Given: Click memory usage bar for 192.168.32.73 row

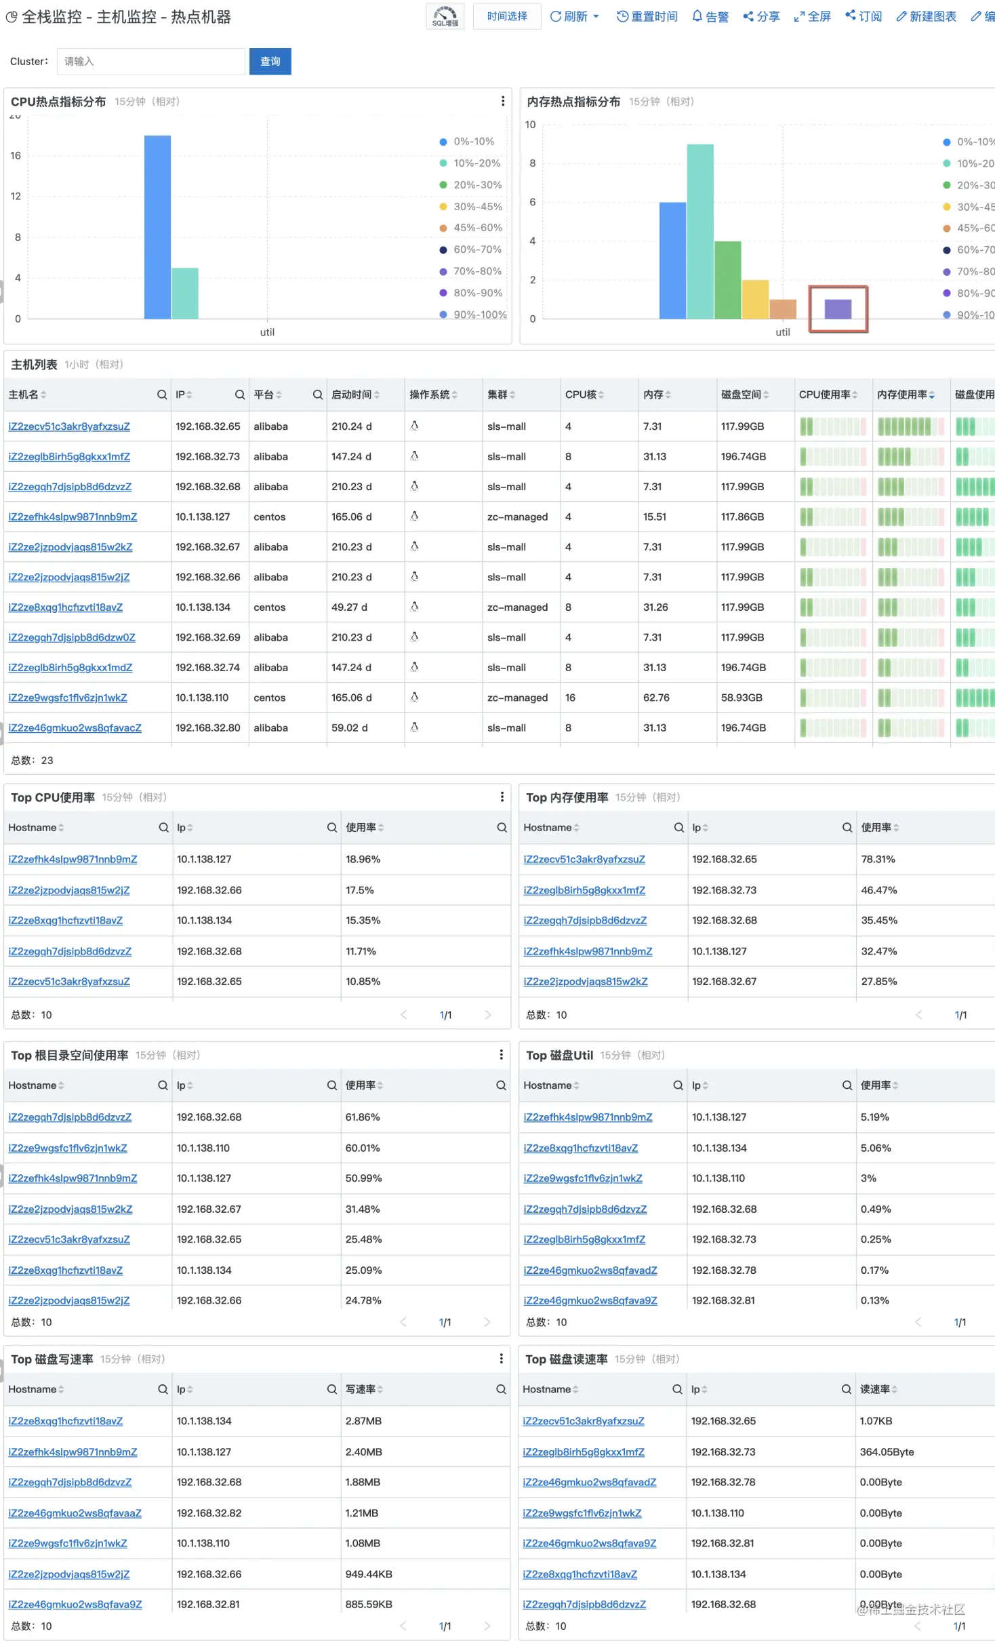Looking at the screenshot, I should click(x=911, y=456).
